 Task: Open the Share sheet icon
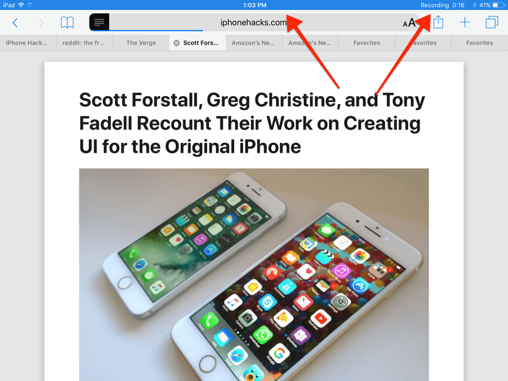pyautogui.click(x=438, y=22)
